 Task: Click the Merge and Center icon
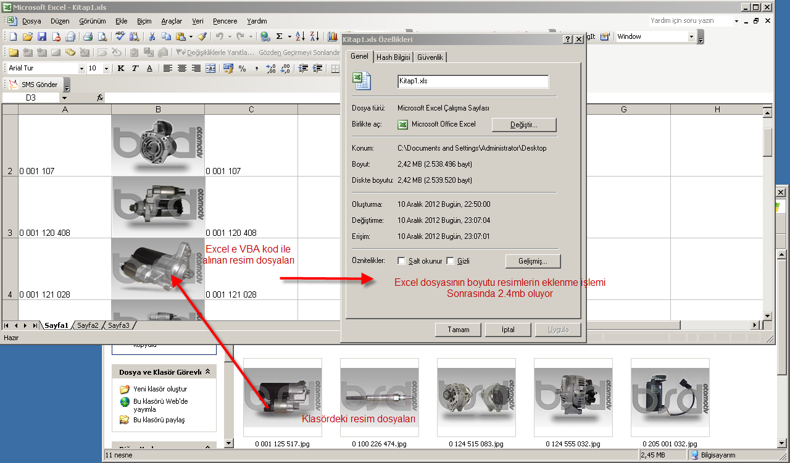210,68
